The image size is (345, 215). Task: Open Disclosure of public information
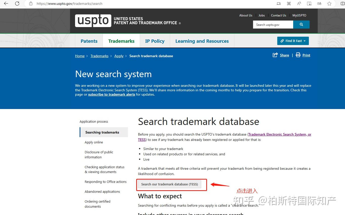point(99,155)
